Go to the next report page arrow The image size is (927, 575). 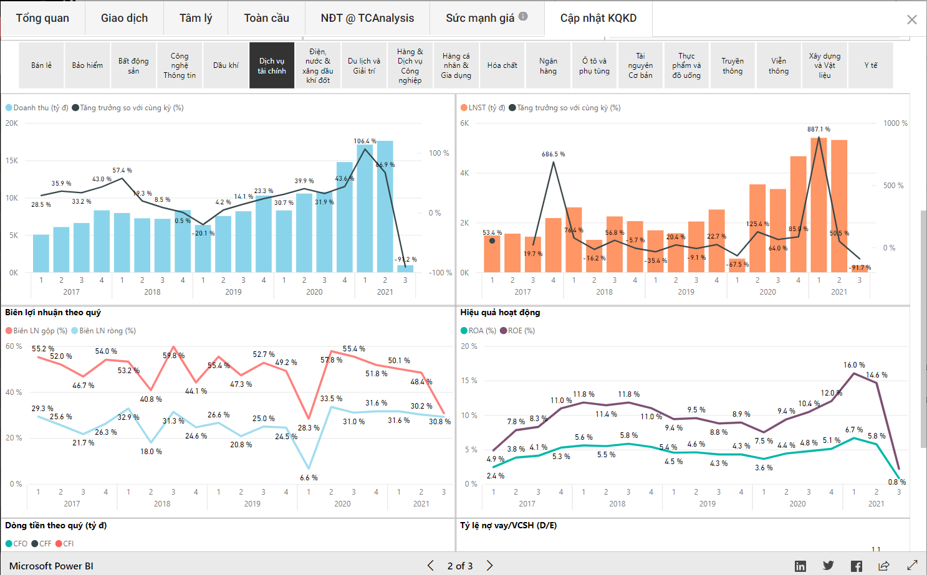click(489, 566)
